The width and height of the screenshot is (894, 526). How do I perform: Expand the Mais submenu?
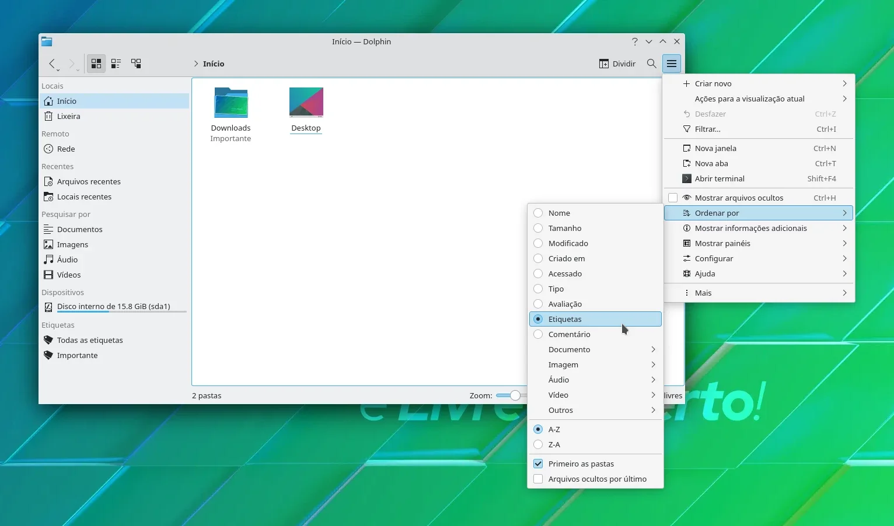pos(759,293)
